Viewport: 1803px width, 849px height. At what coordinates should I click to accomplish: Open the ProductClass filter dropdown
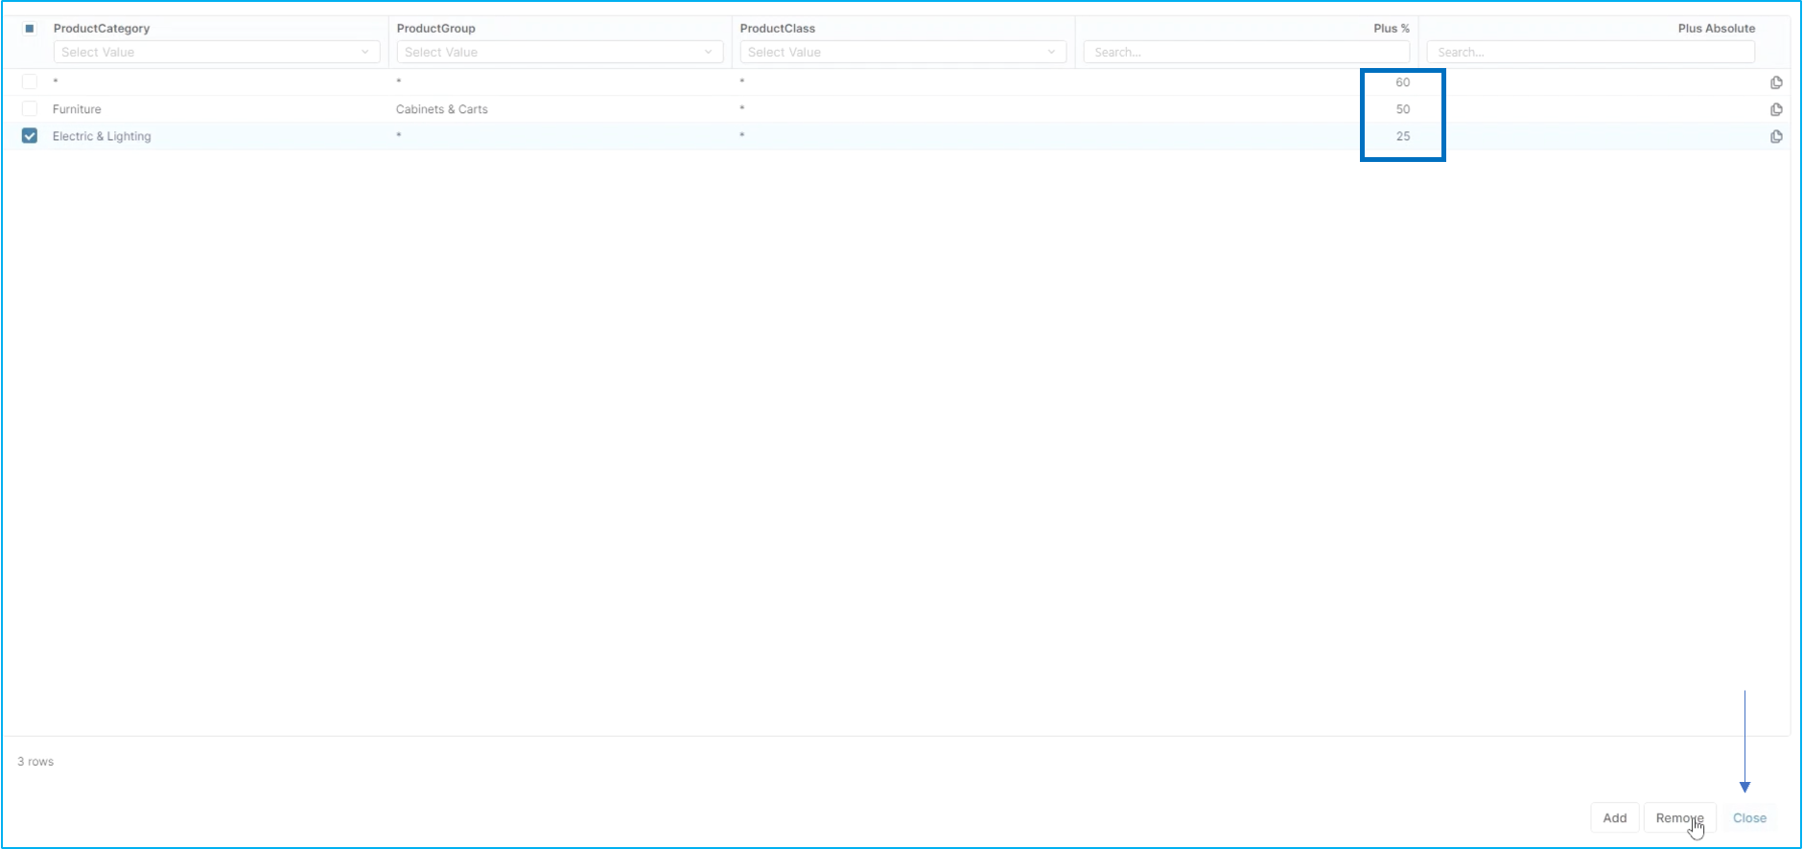coord(902,52)
